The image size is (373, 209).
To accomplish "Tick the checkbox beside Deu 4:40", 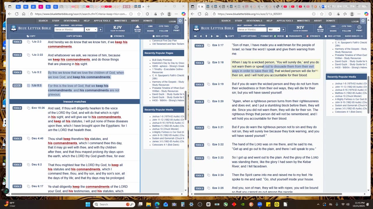I will pyautogui.click(x=29, y=138).
